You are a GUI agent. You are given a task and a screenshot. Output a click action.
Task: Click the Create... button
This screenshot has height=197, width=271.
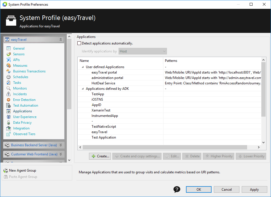point(100,156)
